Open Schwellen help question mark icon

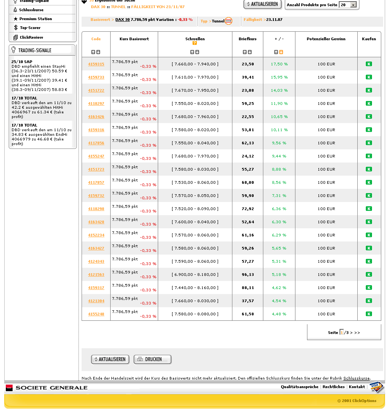point(194,43)
